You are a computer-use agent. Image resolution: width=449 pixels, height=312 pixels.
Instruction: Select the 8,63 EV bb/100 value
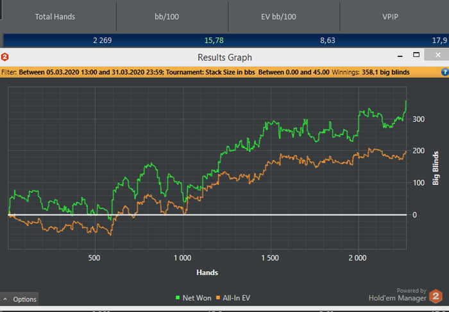coord(327,40)
